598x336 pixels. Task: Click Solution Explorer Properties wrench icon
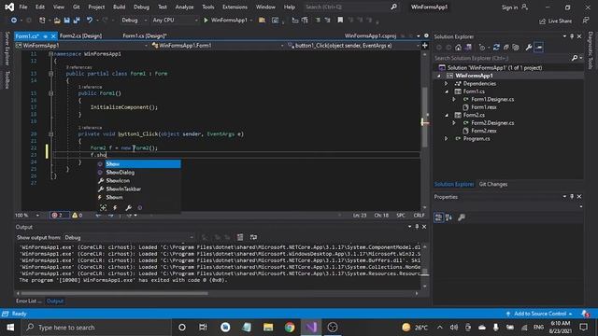pyautogui.click(x=529, y=48)
